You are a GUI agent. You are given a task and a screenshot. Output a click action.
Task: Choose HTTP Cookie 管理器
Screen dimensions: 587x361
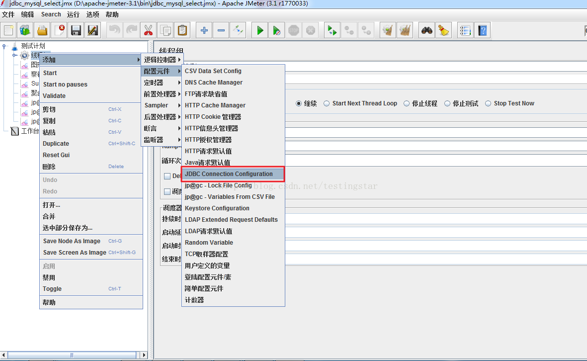[233, 117]
